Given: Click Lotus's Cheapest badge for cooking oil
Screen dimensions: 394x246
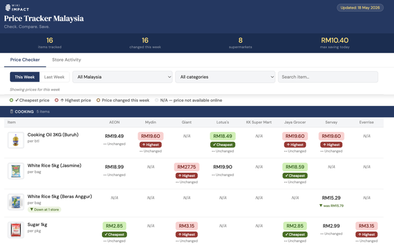Looking at the screenshot, I should 223,145.
